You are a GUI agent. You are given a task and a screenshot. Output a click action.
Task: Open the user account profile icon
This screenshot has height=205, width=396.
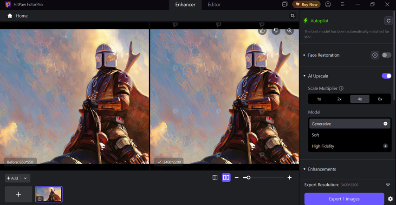[328, 4]
